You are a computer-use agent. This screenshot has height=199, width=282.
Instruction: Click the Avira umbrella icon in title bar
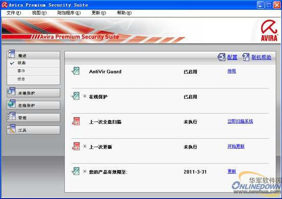pos(4,5)
